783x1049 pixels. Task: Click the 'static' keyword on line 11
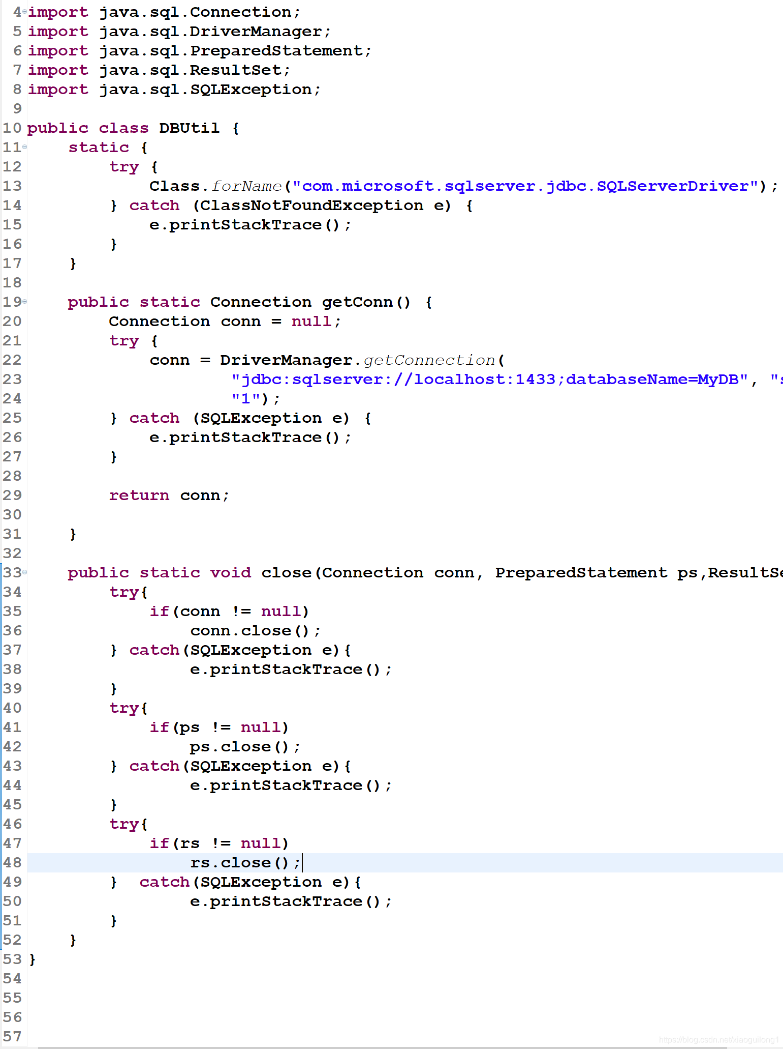pos(99,148)
